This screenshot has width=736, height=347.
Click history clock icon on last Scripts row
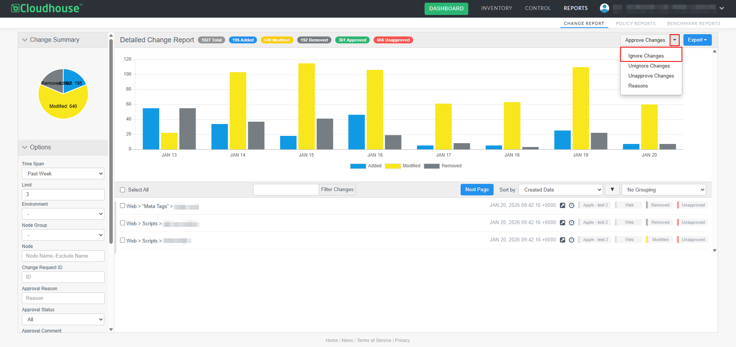[x=571, y=240]
